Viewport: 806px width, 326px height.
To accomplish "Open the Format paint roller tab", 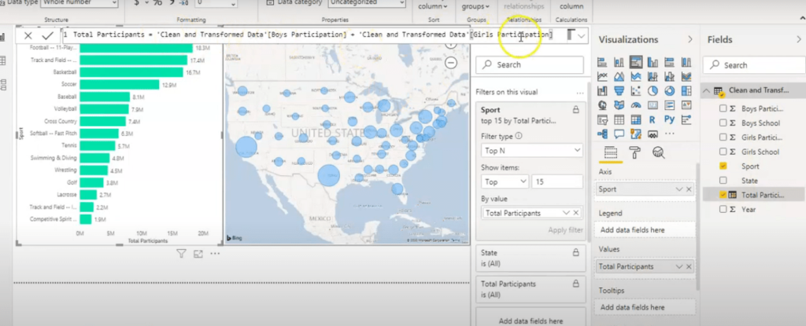I will pos(634,152).
